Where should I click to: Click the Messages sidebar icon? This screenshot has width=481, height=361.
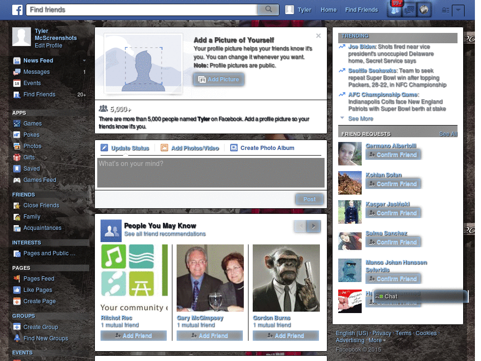point(17,72)
